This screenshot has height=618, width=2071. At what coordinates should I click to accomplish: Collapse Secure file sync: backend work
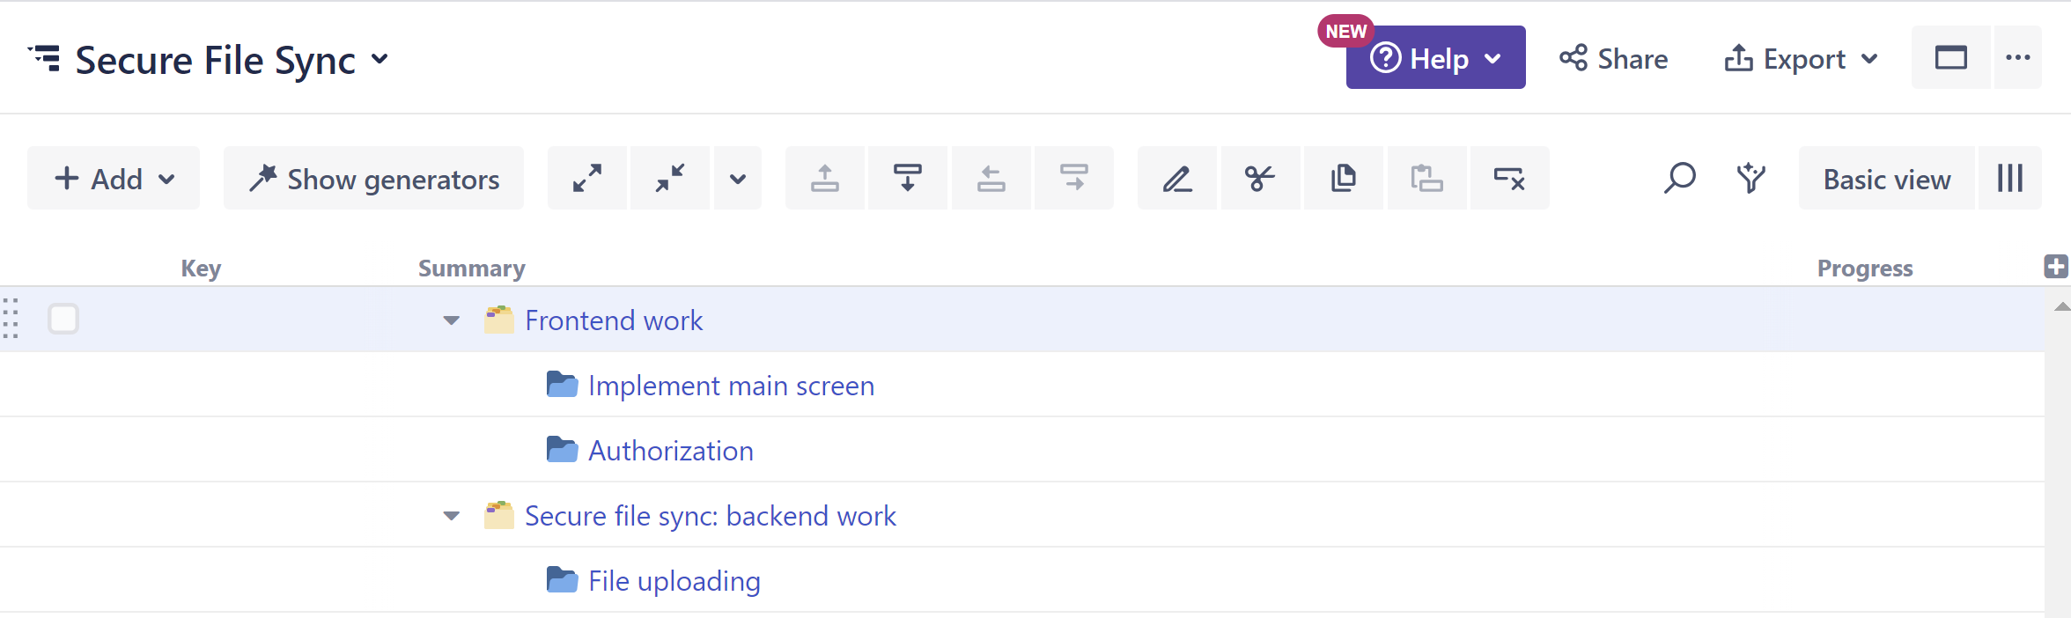coord(452,516)
